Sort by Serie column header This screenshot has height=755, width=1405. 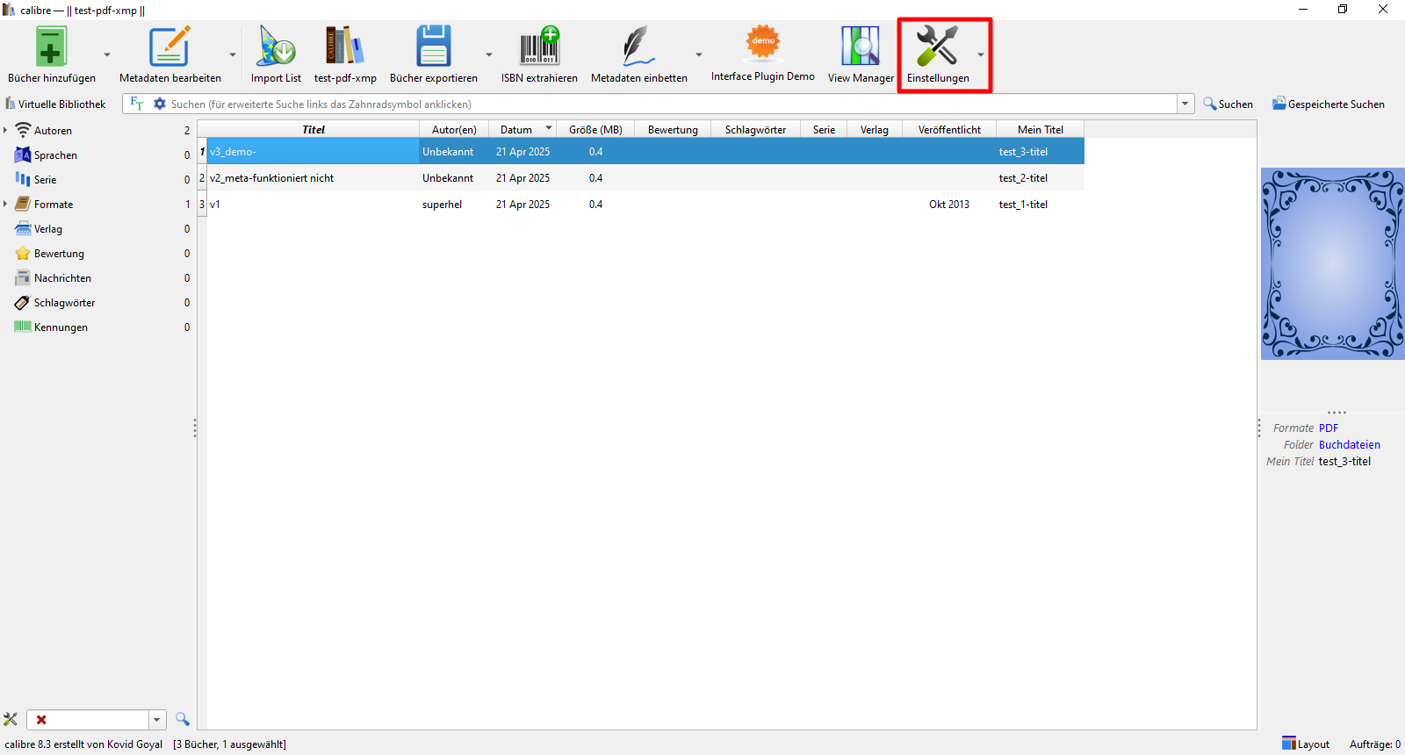(x=824, y=129)
